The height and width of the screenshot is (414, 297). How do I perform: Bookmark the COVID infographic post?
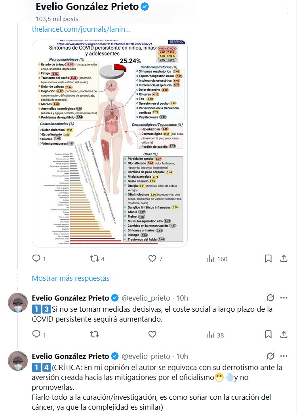[268, 259]
